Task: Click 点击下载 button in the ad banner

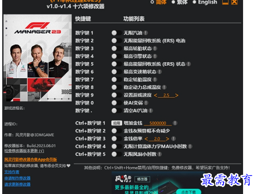Action: 189,192
